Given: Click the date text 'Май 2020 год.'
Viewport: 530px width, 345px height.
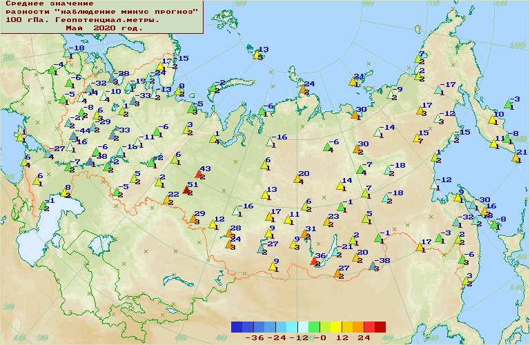Looking at the screenshot, I should point(104,28).
